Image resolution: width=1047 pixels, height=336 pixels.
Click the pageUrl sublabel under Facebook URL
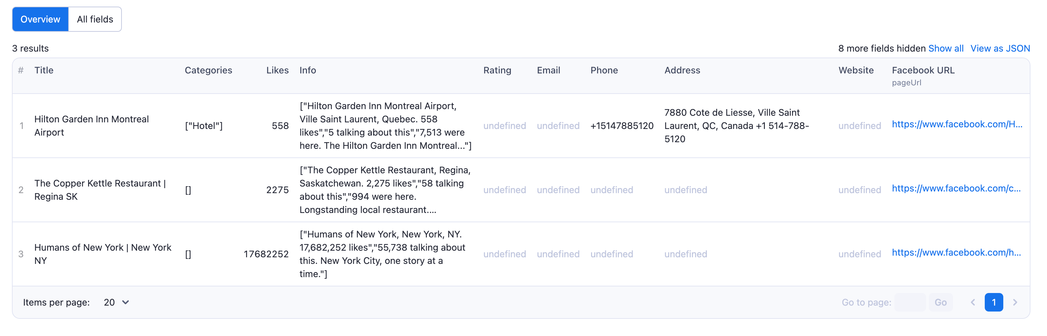[906, 83]
